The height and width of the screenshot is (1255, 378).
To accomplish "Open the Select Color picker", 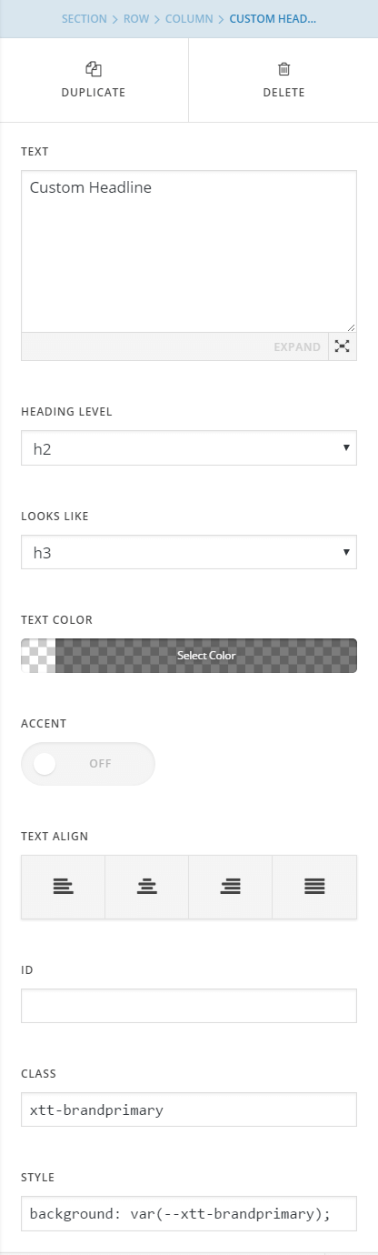I will 206,656.
